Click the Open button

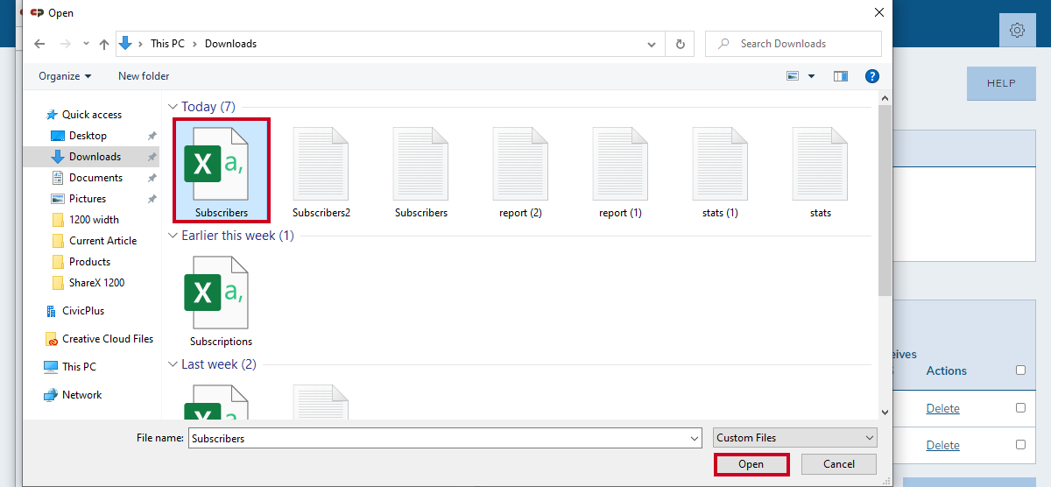751,464
